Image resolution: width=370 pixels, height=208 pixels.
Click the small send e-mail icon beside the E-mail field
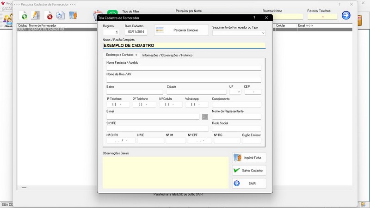coord(205,117)
